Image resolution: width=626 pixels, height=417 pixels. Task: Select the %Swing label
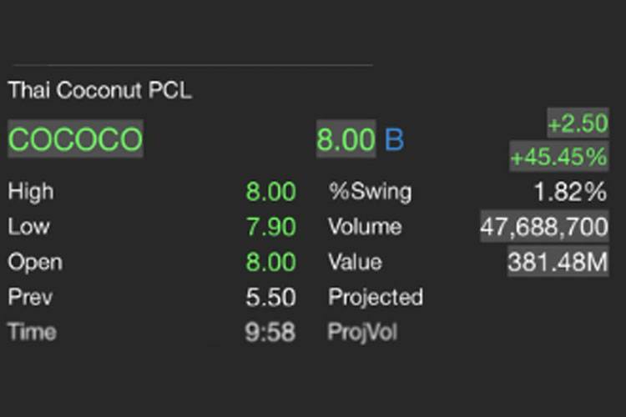pyautogui.click(x=370, y=192)
